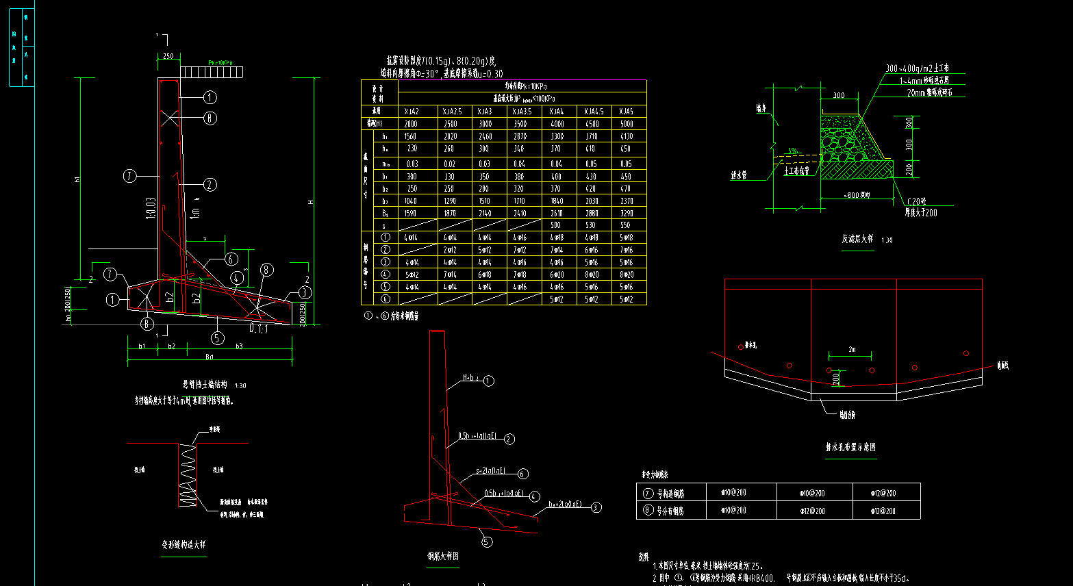Viewport: 1073px width, 586px height.
Task: Select balloon 5 below rebar detail footing
Action: [487, 542]
